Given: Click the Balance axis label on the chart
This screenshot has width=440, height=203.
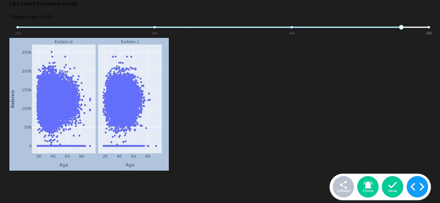Looking at the screenshot, I should (x=13, y=98).
